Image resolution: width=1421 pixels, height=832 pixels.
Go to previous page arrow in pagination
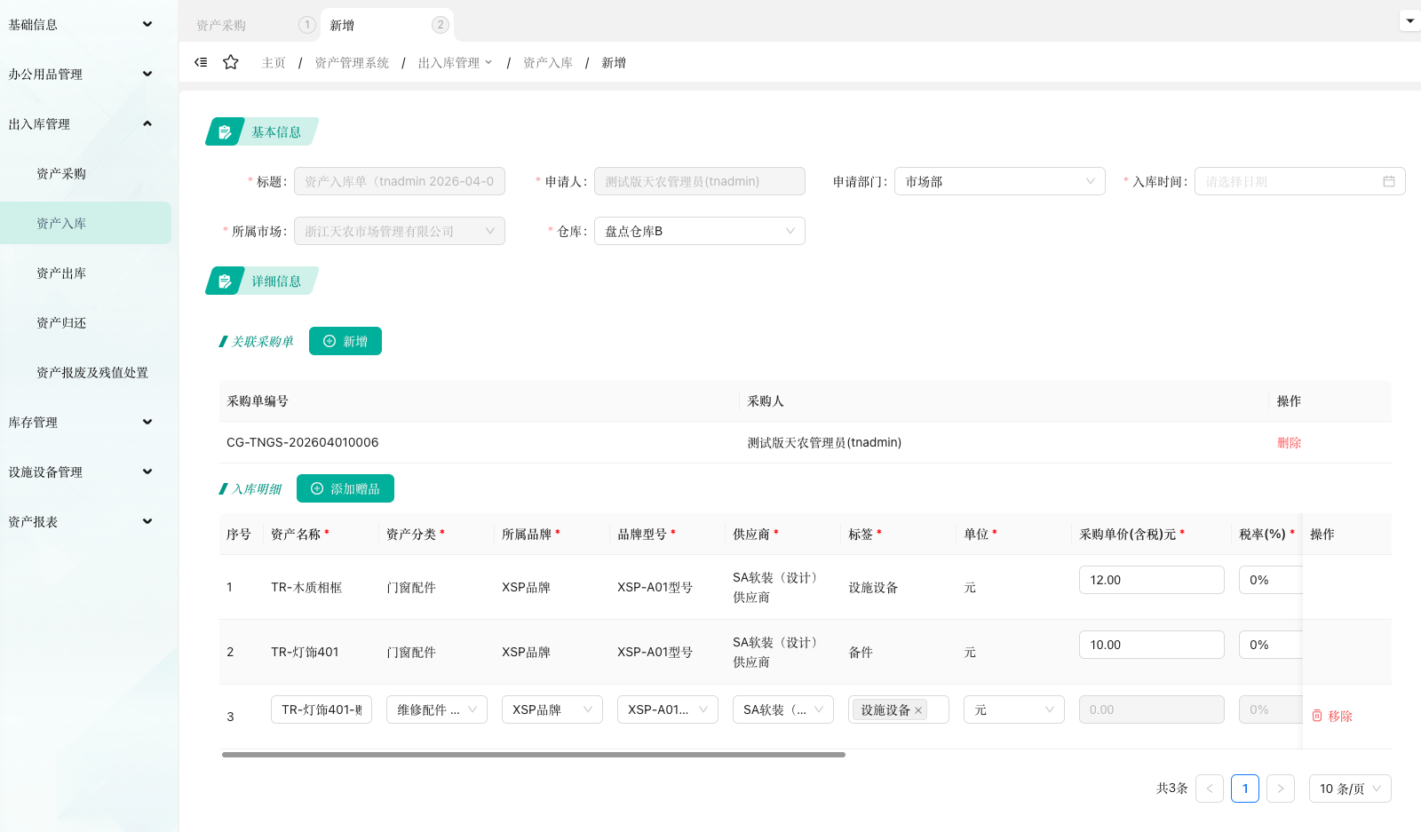point(1209,788)
